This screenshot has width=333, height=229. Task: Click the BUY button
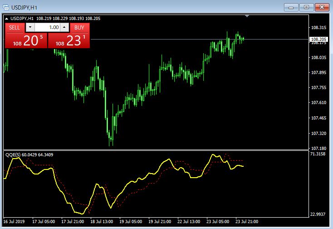79,28
